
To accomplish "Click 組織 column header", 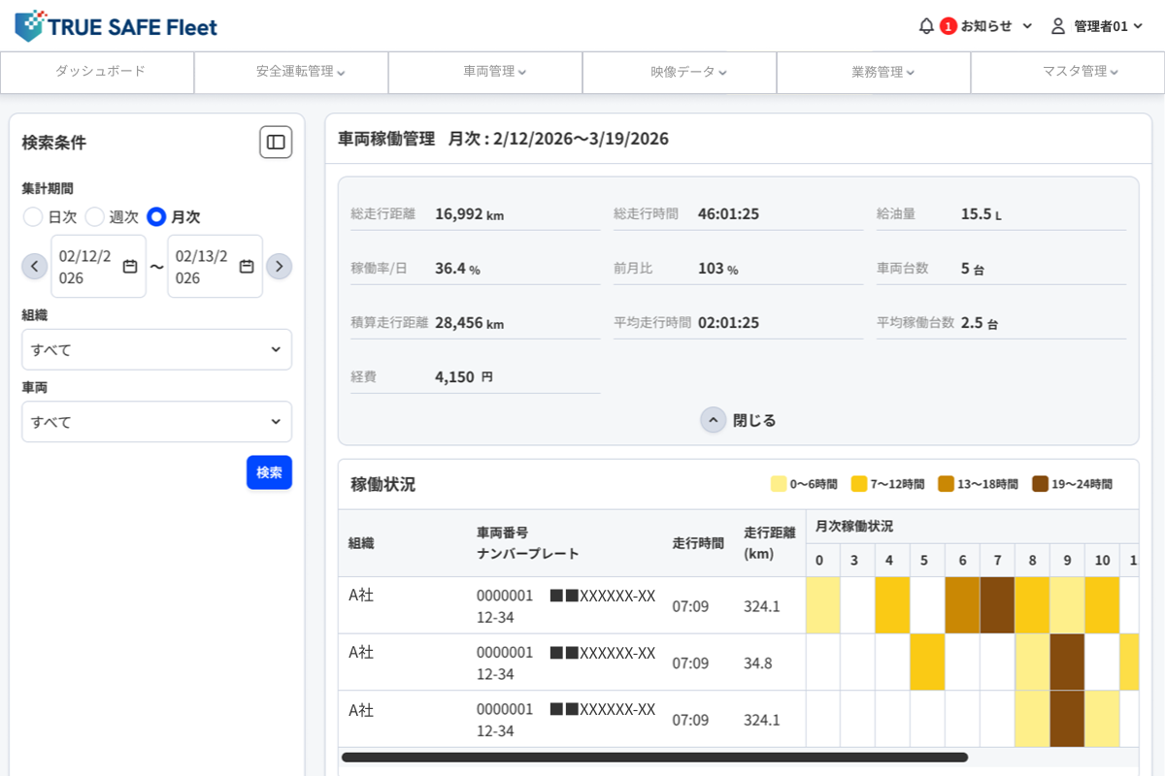I will pos(361,543).
